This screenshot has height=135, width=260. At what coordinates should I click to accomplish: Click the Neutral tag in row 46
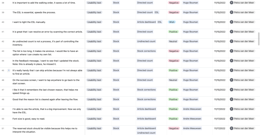click(x=173, y=80)
